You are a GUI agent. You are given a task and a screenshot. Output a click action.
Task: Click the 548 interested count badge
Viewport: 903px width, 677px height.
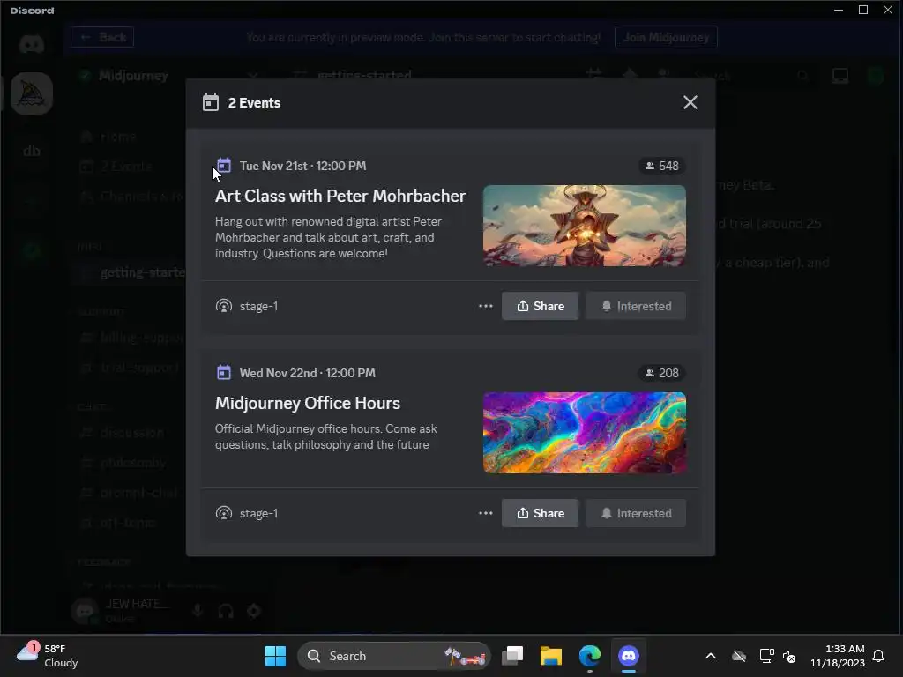(x=661, y=166)
